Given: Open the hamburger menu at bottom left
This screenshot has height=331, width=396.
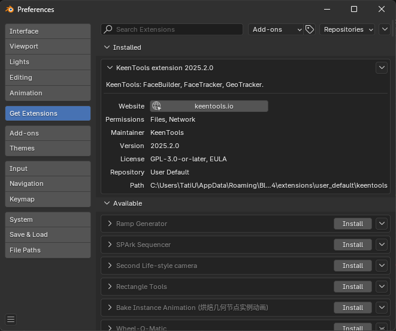Looking at the screenshot, I should pos(11,319).
